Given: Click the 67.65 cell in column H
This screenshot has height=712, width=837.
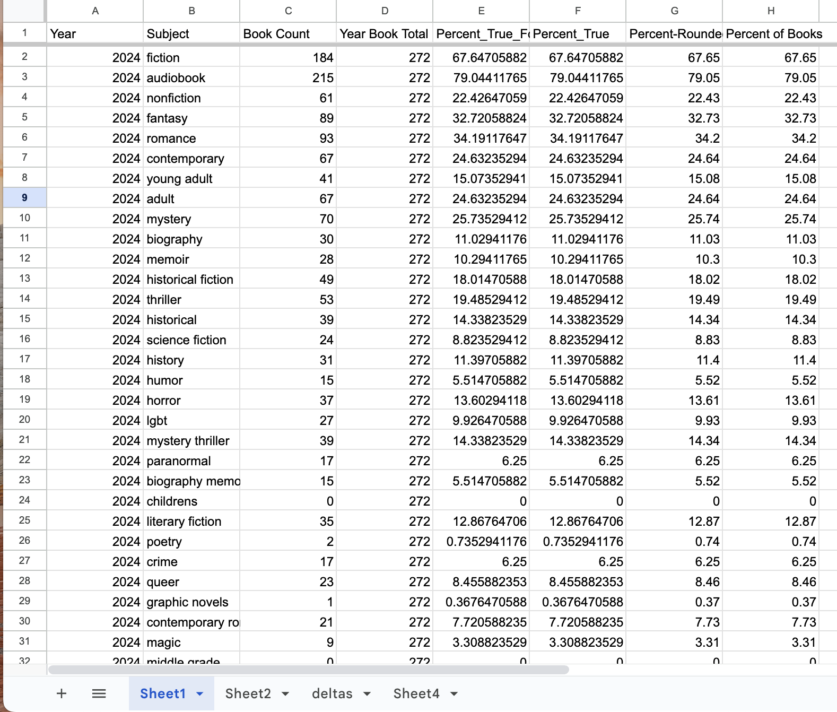Looking at the screenshot, I should tap(771, 57).
